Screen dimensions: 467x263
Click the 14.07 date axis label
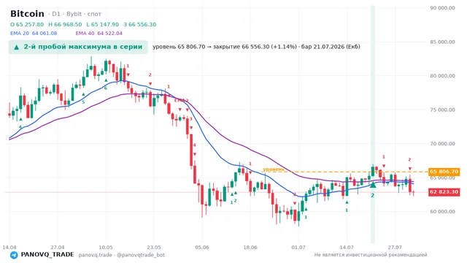pos(347,248)
